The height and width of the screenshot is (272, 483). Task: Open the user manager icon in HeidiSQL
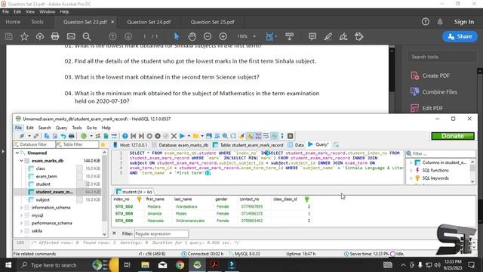coord(98,136)
